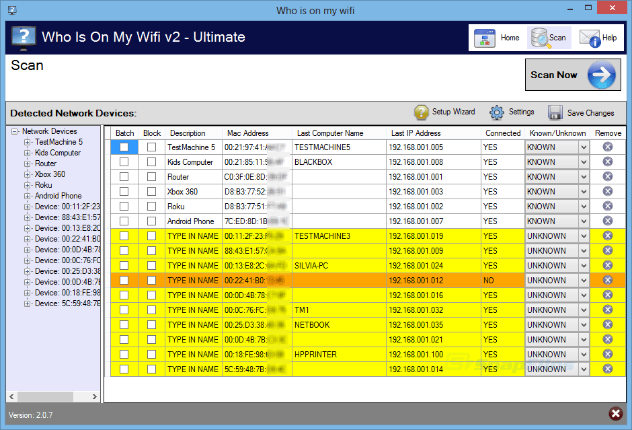Image resolution: width=632 pixels, height=430 pixels.
Task: Enable the Block checkbox for SILVIA-PC
Action: tap(152, 265)
